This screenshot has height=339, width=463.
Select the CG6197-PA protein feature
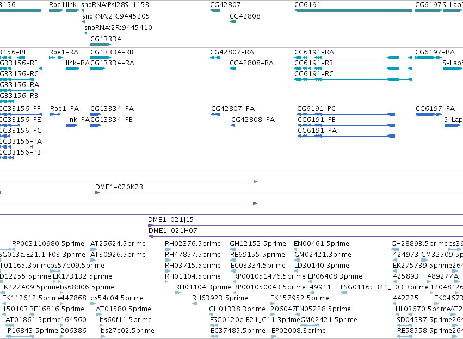point(429,114)
